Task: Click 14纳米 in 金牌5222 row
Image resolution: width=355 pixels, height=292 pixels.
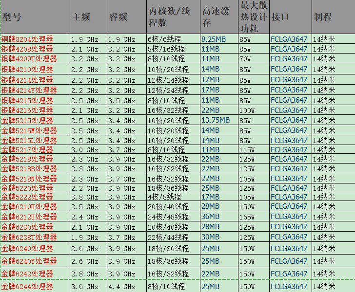Action: point(324,197)
